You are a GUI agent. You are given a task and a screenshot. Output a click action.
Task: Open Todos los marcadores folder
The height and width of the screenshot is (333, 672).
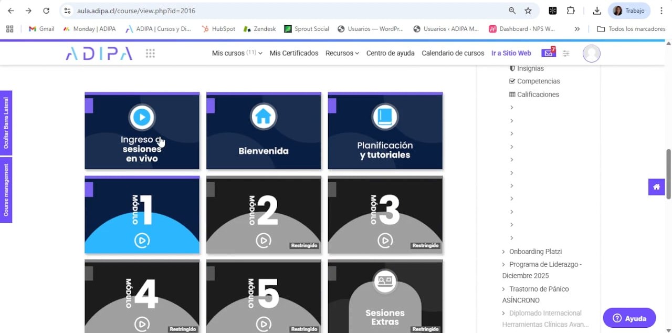[x=631, y=29]
